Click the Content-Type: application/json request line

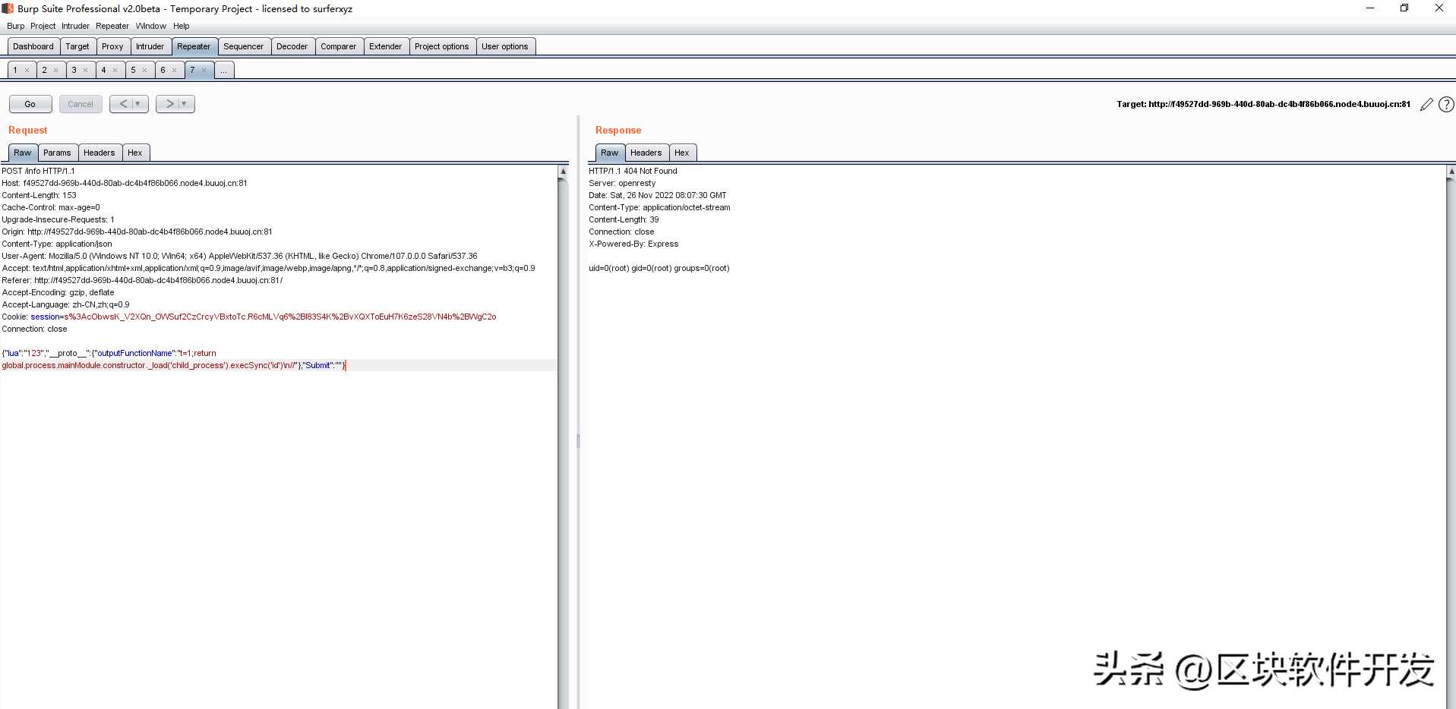tap(57, 244)
